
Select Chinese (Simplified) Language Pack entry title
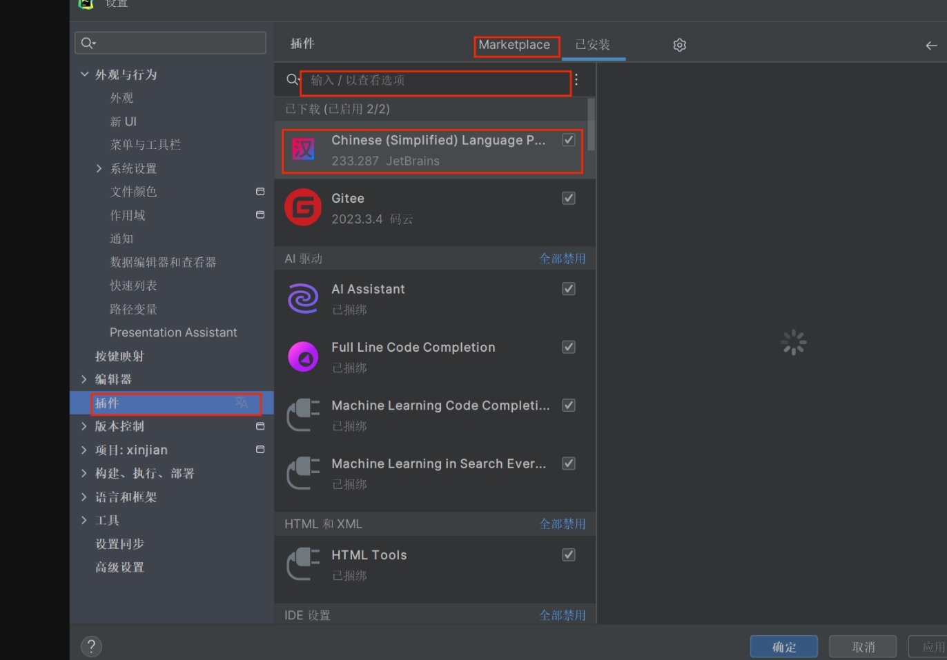pyautogui.click(x=439, y=141)
